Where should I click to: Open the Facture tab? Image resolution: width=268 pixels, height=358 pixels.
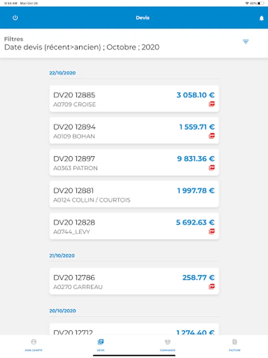[x=235, y=344]
